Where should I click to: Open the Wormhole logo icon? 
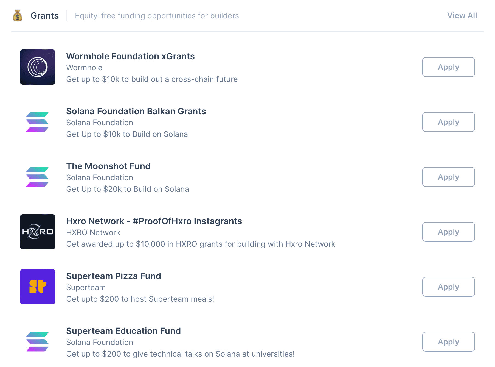(38, 67)
